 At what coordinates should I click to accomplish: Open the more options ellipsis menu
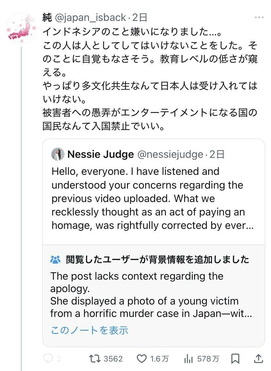259,17
